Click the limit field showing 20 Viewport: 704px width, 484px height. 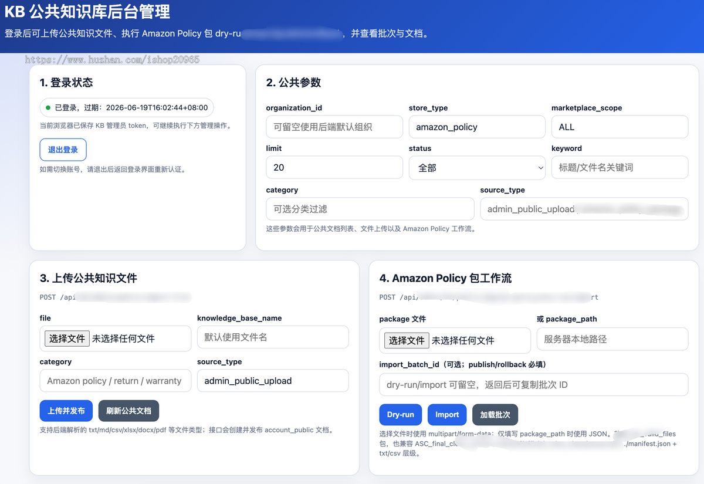tap(334, 167)
